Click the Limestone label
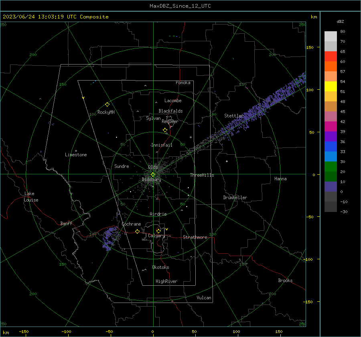Screen dimensions: 361x337 tap(76, 155)
